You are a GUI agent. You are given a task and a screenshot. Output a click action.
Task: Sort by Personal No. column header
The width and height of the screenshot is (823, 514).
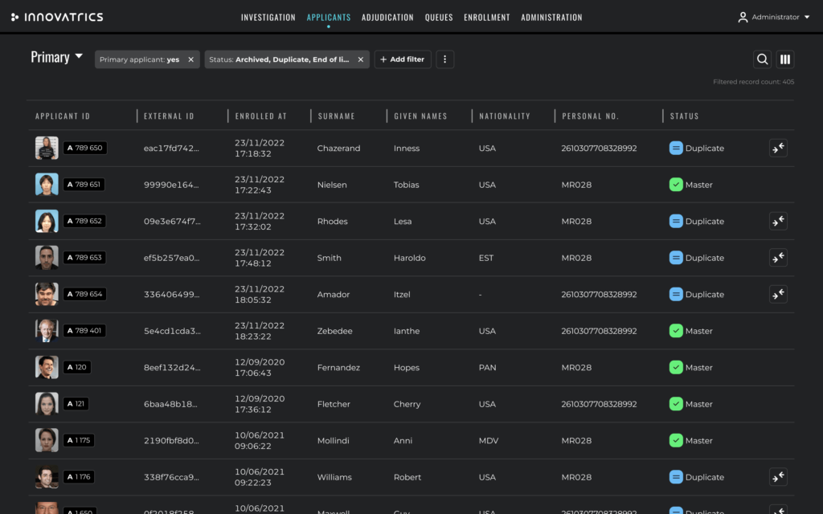(x=590, y=116)
